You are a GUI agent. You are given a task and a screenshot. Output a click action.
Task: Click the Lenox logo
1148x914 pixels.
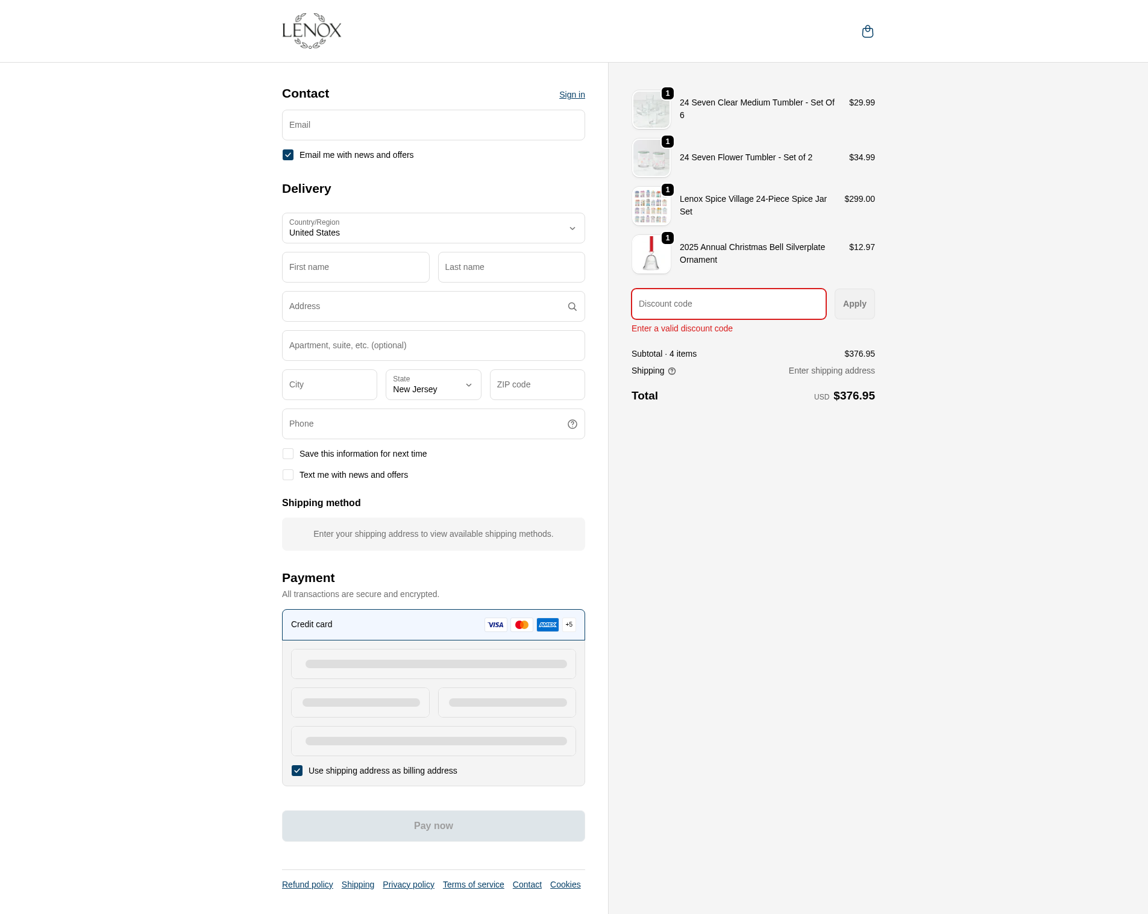pos(312,31)
